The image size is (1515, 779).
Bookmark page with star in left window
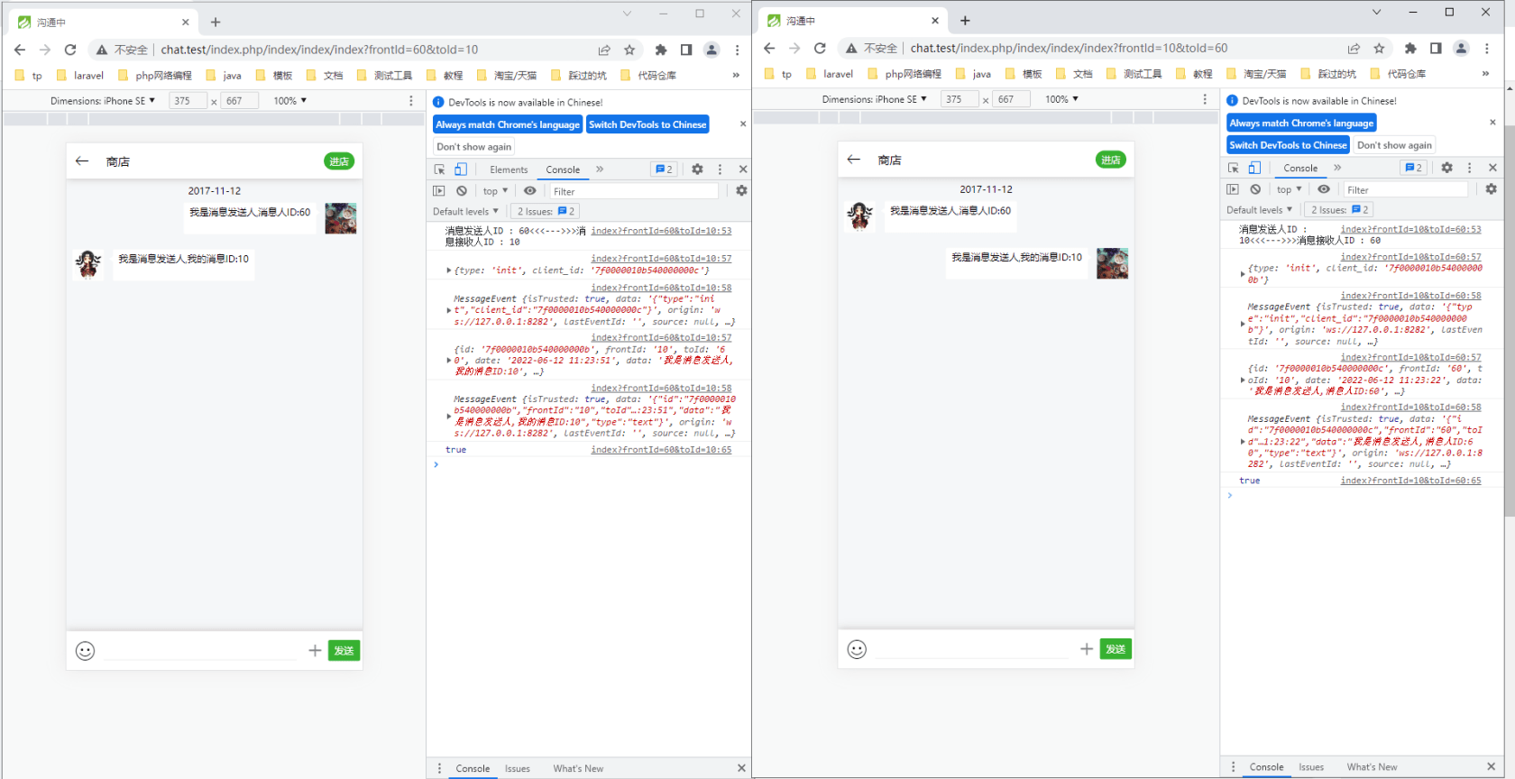pos(629,50)
